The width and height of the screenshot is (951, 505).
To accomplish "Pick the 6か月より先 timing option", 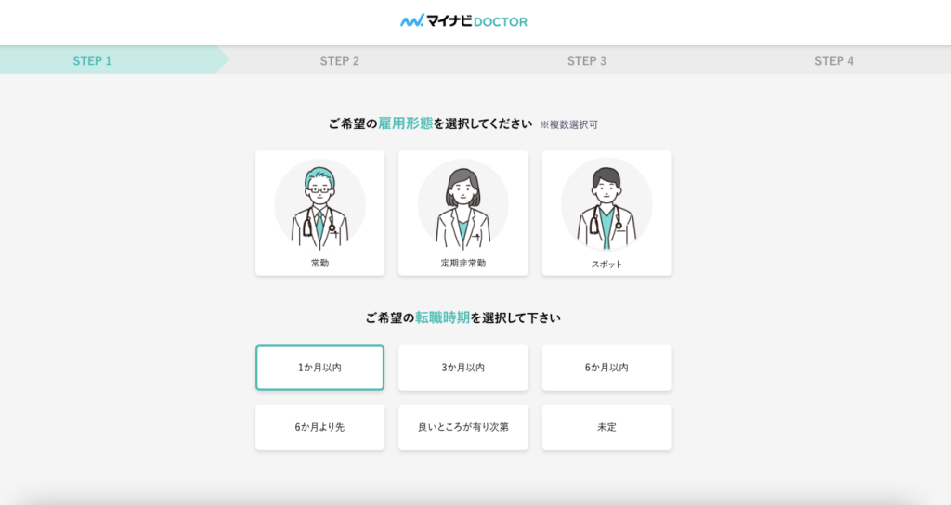I will (319, 427).
